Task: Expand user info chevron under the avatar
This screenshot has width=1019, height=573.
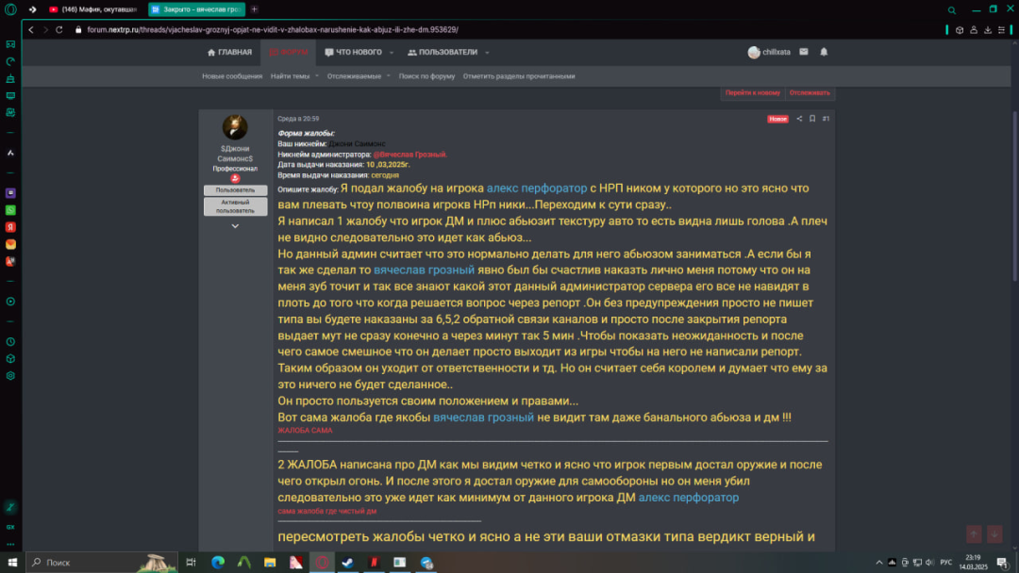Action: point(235,226)
